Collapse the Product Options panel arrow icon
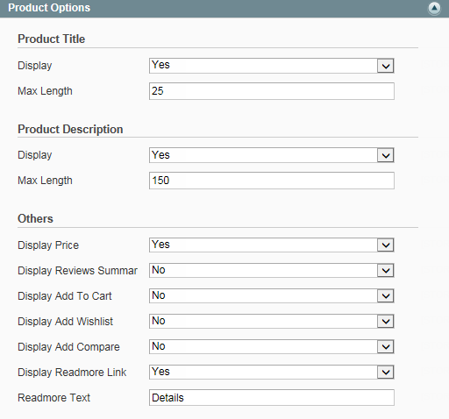 click(434, 8)
